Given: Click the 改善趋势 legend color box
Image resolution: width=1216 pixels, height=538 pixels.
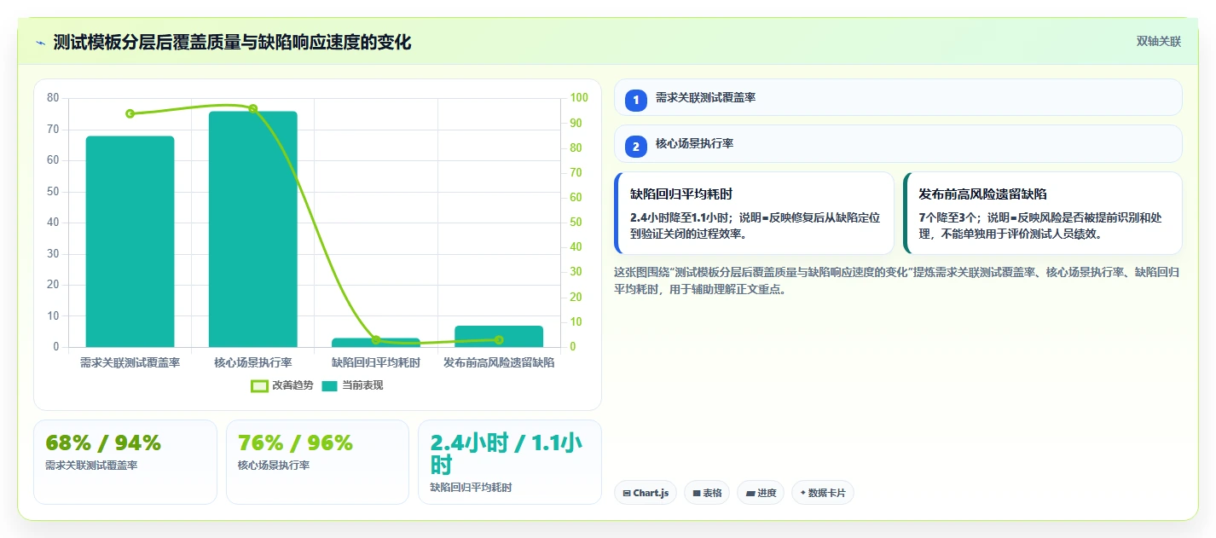Looking at the screenshot, I should point(259,386).
